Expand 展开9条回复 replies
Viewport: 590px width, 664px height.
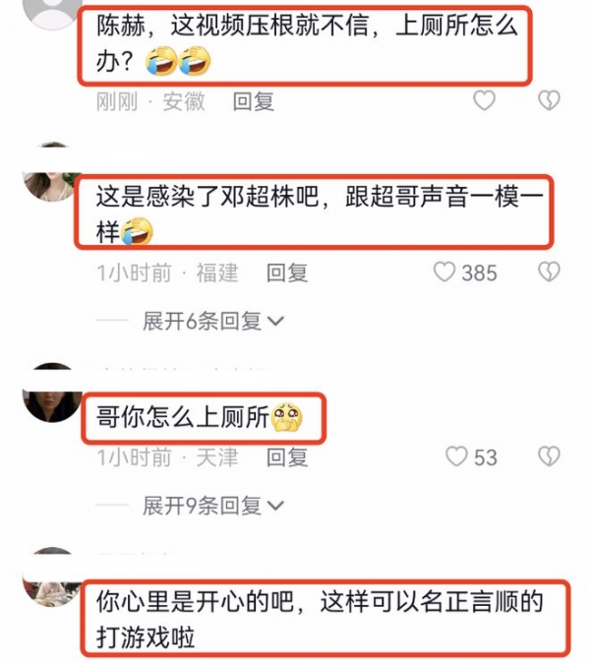(212, 506)
